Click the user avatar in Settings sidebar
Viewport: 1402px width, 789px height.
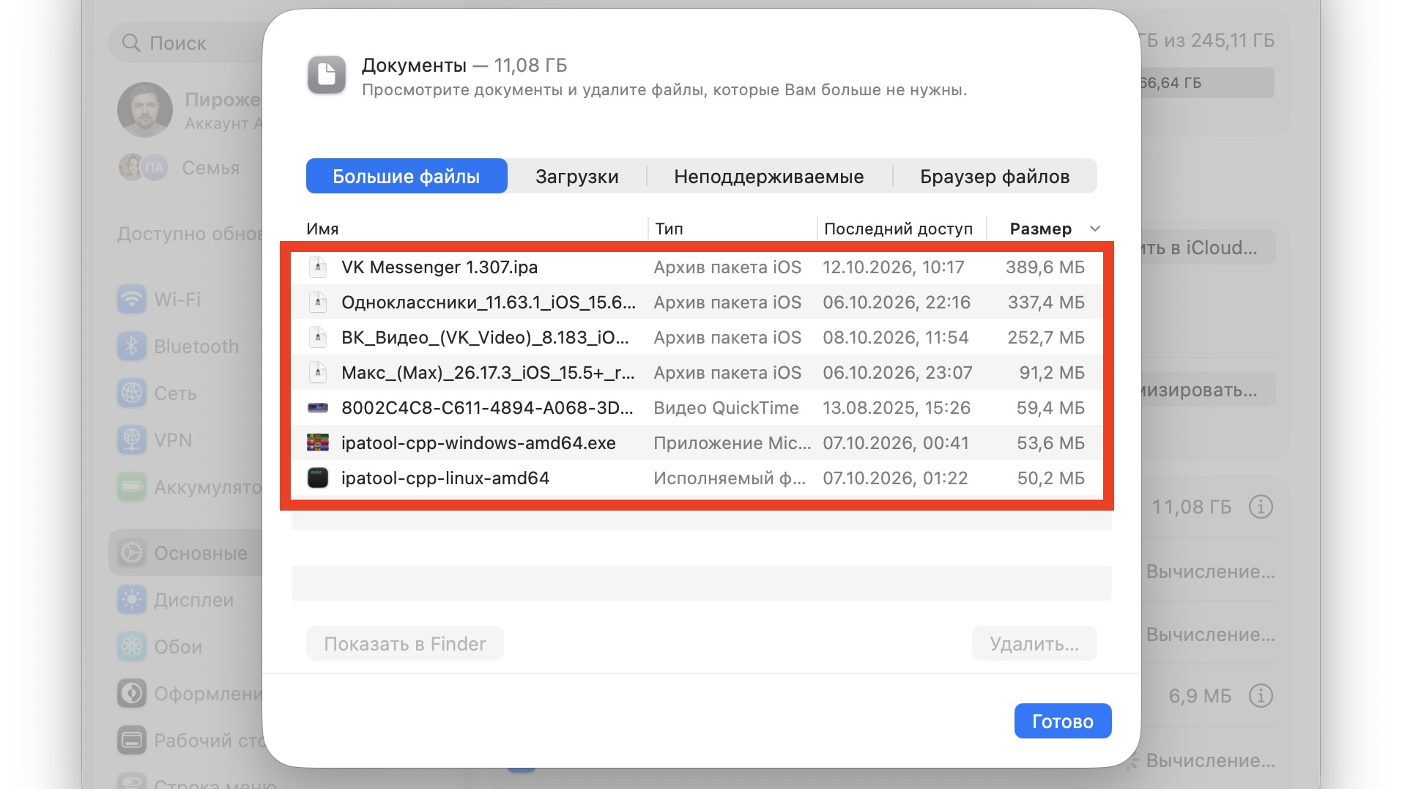point(145,110)
